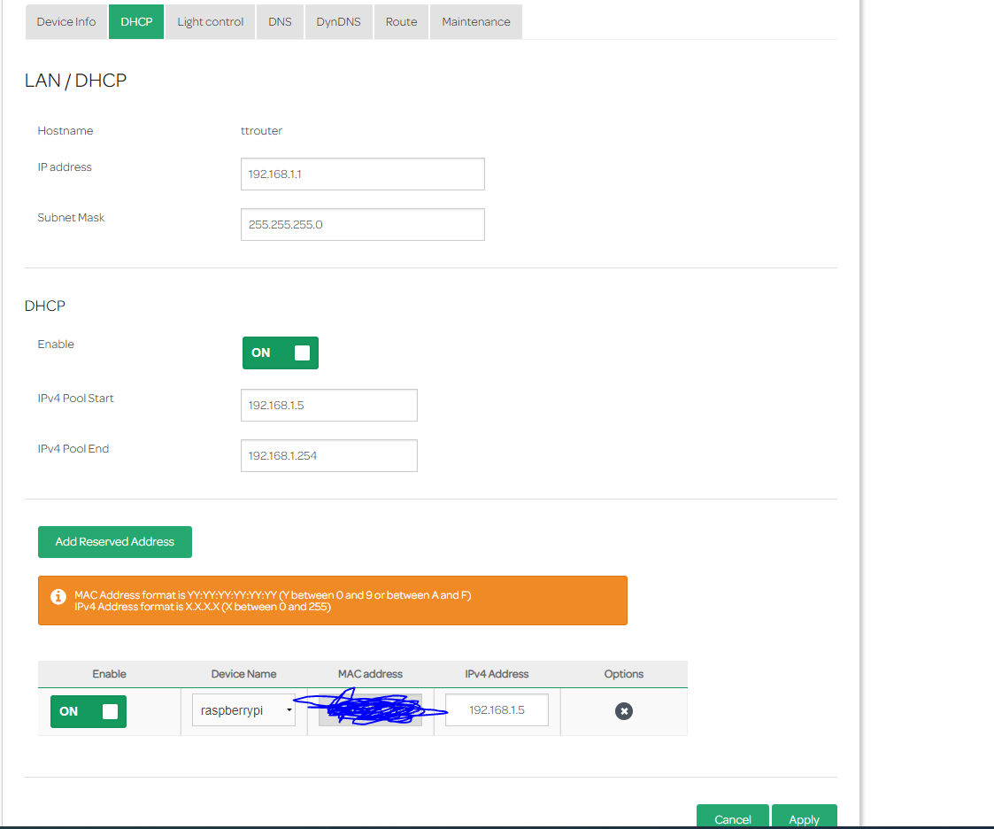The image size is (994, 829).
Task: Toggle the DHCP Enable switch off
Action: click(x=281, y=353)
